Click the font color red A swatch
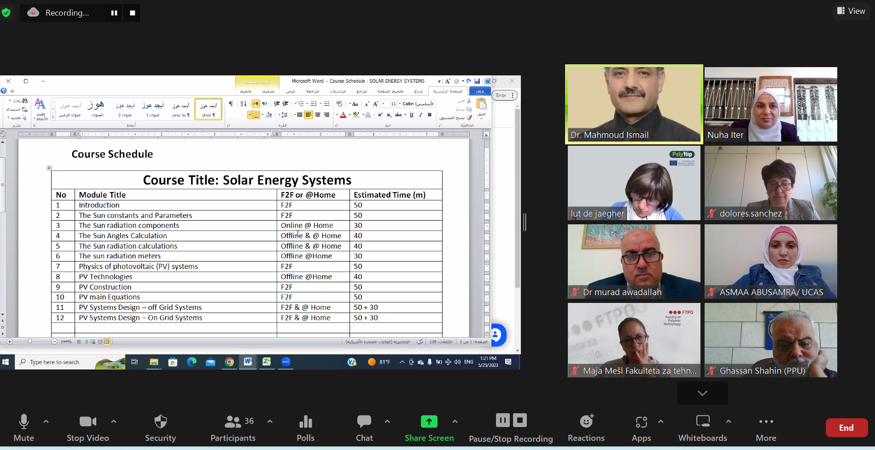Viewport: 875px width, 450px height. (343, 115)
